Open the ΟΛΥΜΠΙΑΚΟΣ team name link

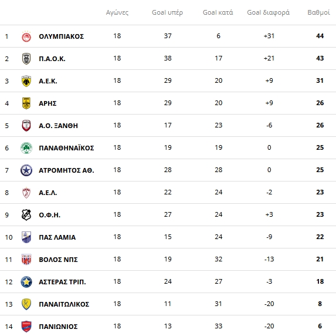click(62, 36)
